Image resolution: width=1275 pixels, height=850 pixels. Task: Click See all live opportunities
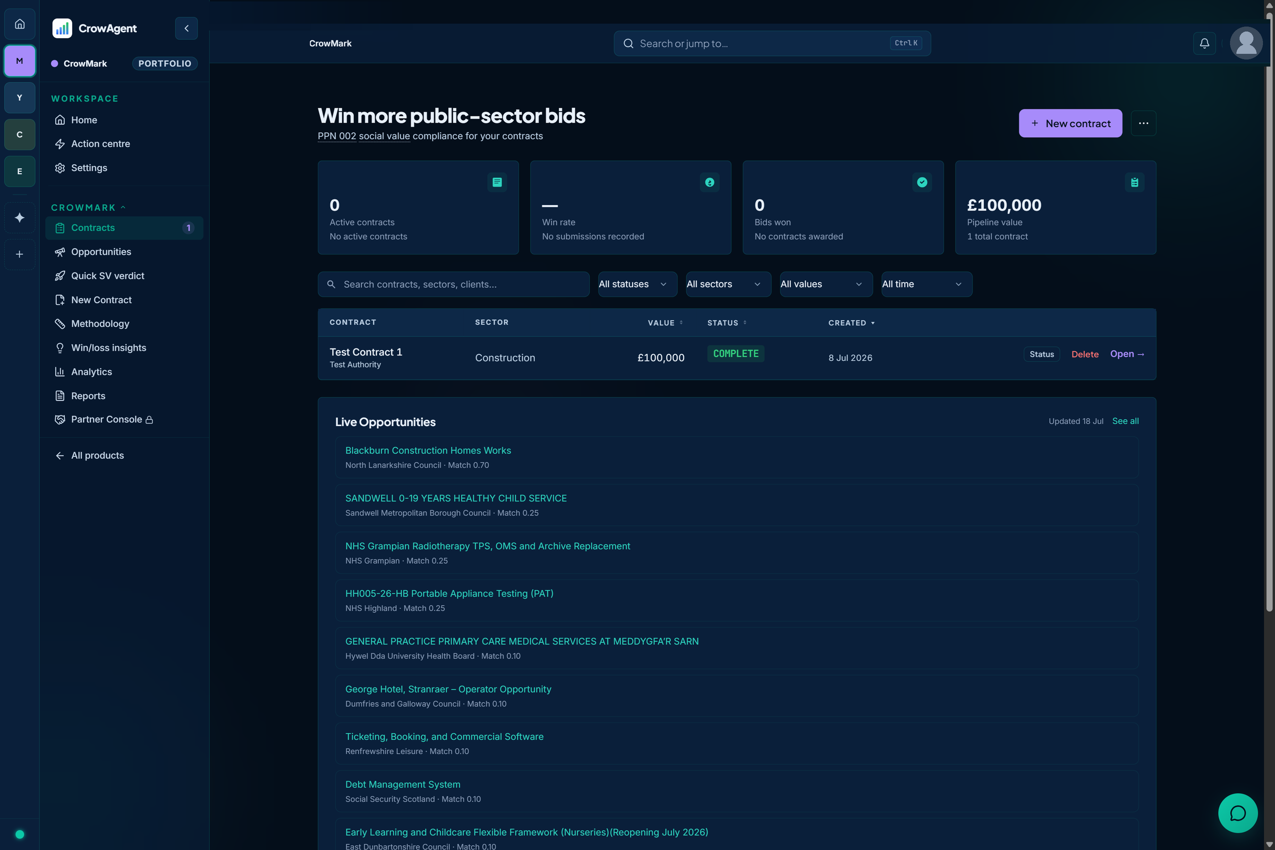[1125, 421]
